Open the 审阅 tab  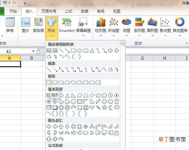[x=101, y=11]
